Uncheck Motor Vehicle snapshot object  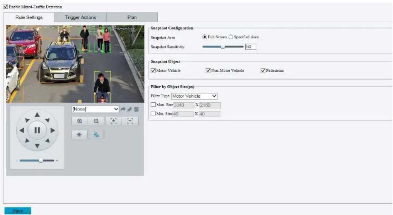[153, 71]
